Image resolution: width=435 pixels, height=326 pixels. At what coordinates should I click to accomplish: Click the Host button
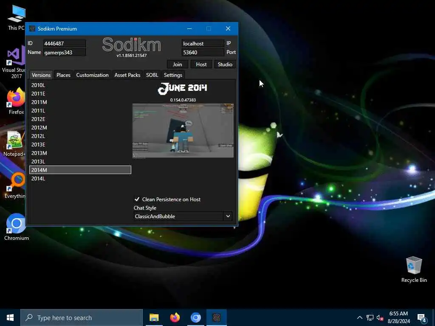[x=201, y=65]
